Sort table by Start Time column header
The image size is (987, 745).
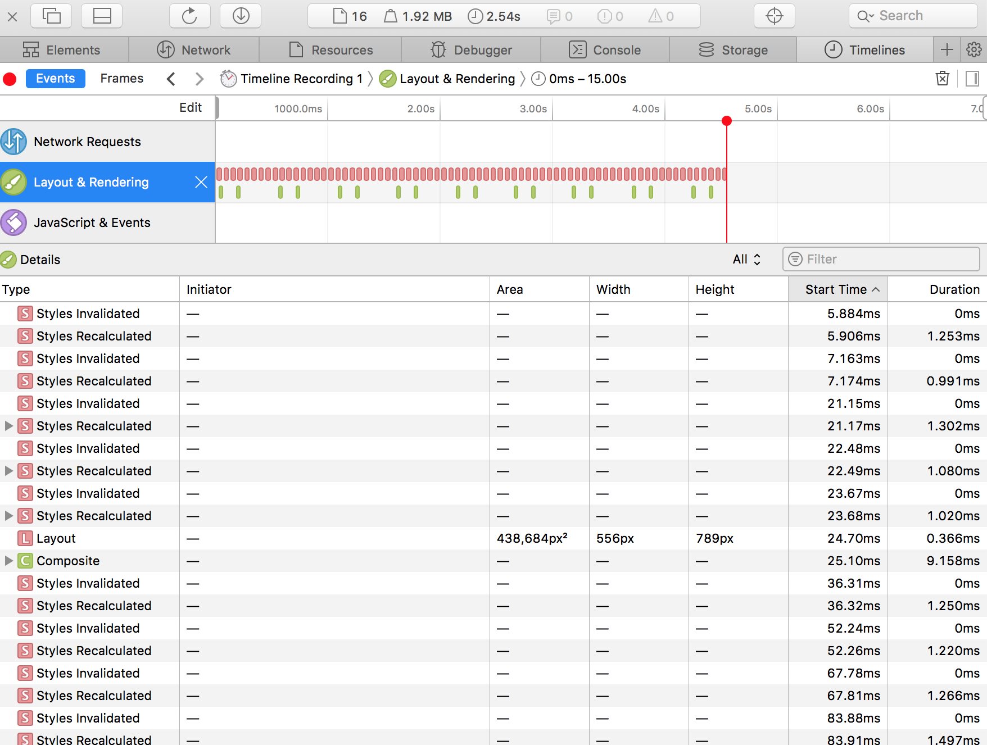[x=837, y=289]
